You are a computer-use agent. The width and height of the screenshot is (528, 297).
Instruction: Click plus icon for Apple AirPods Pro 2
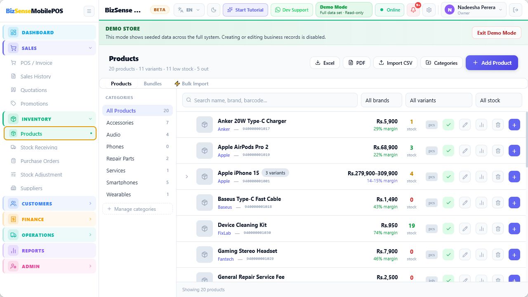pos(514,151)
